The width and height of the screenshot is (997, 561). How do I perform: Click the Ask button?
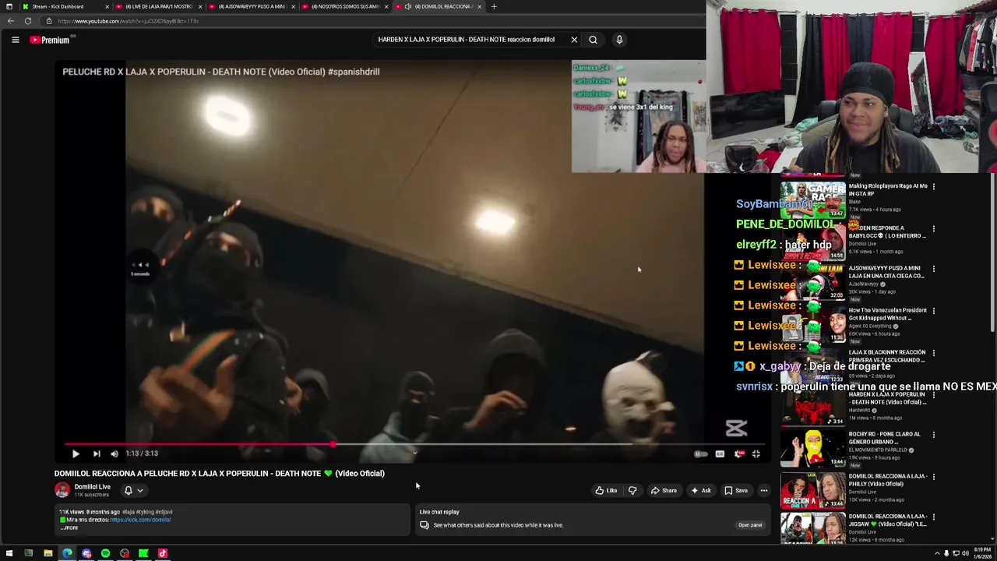[x=700, y=491]
